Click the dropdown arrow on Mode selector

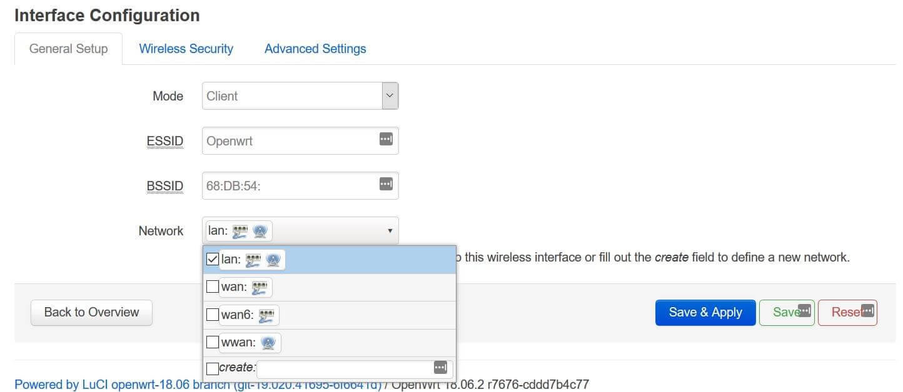point(389,96)
